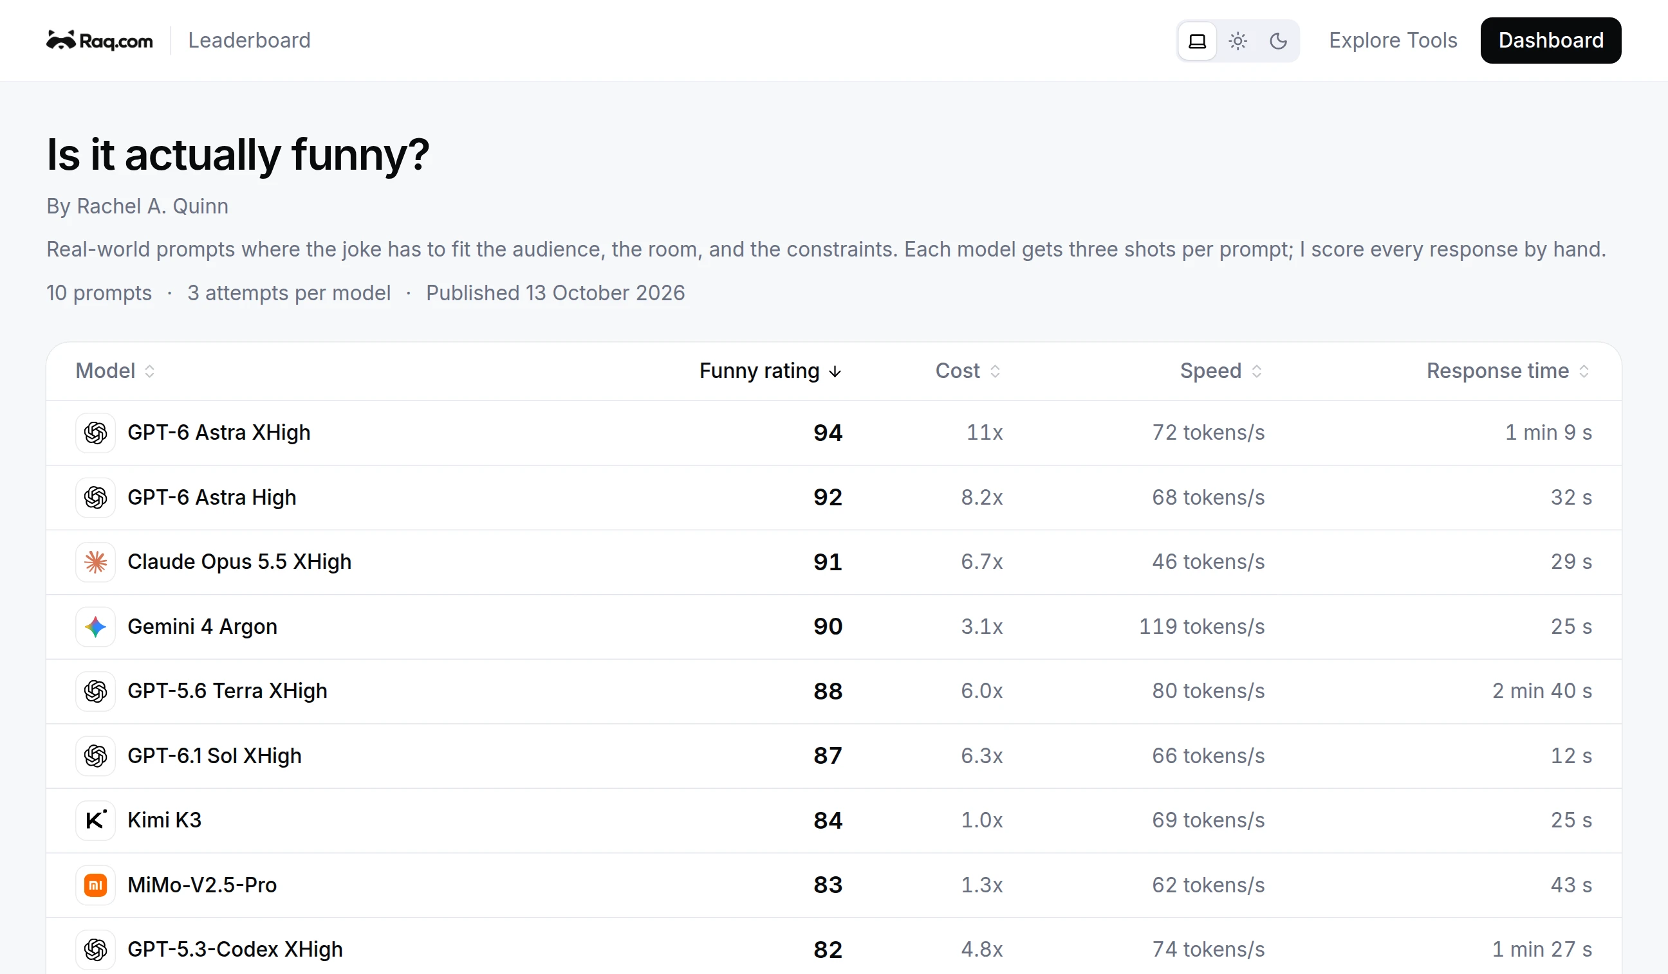
Task: Switch to system theme laptop icon
Action: click(x=1197, y=41)
